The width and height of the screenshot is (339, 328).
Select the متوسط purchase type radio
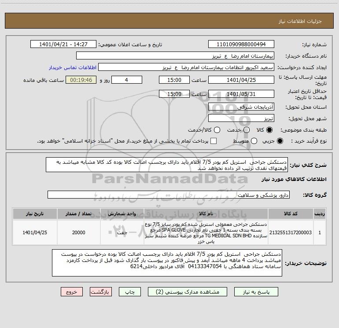254,141
